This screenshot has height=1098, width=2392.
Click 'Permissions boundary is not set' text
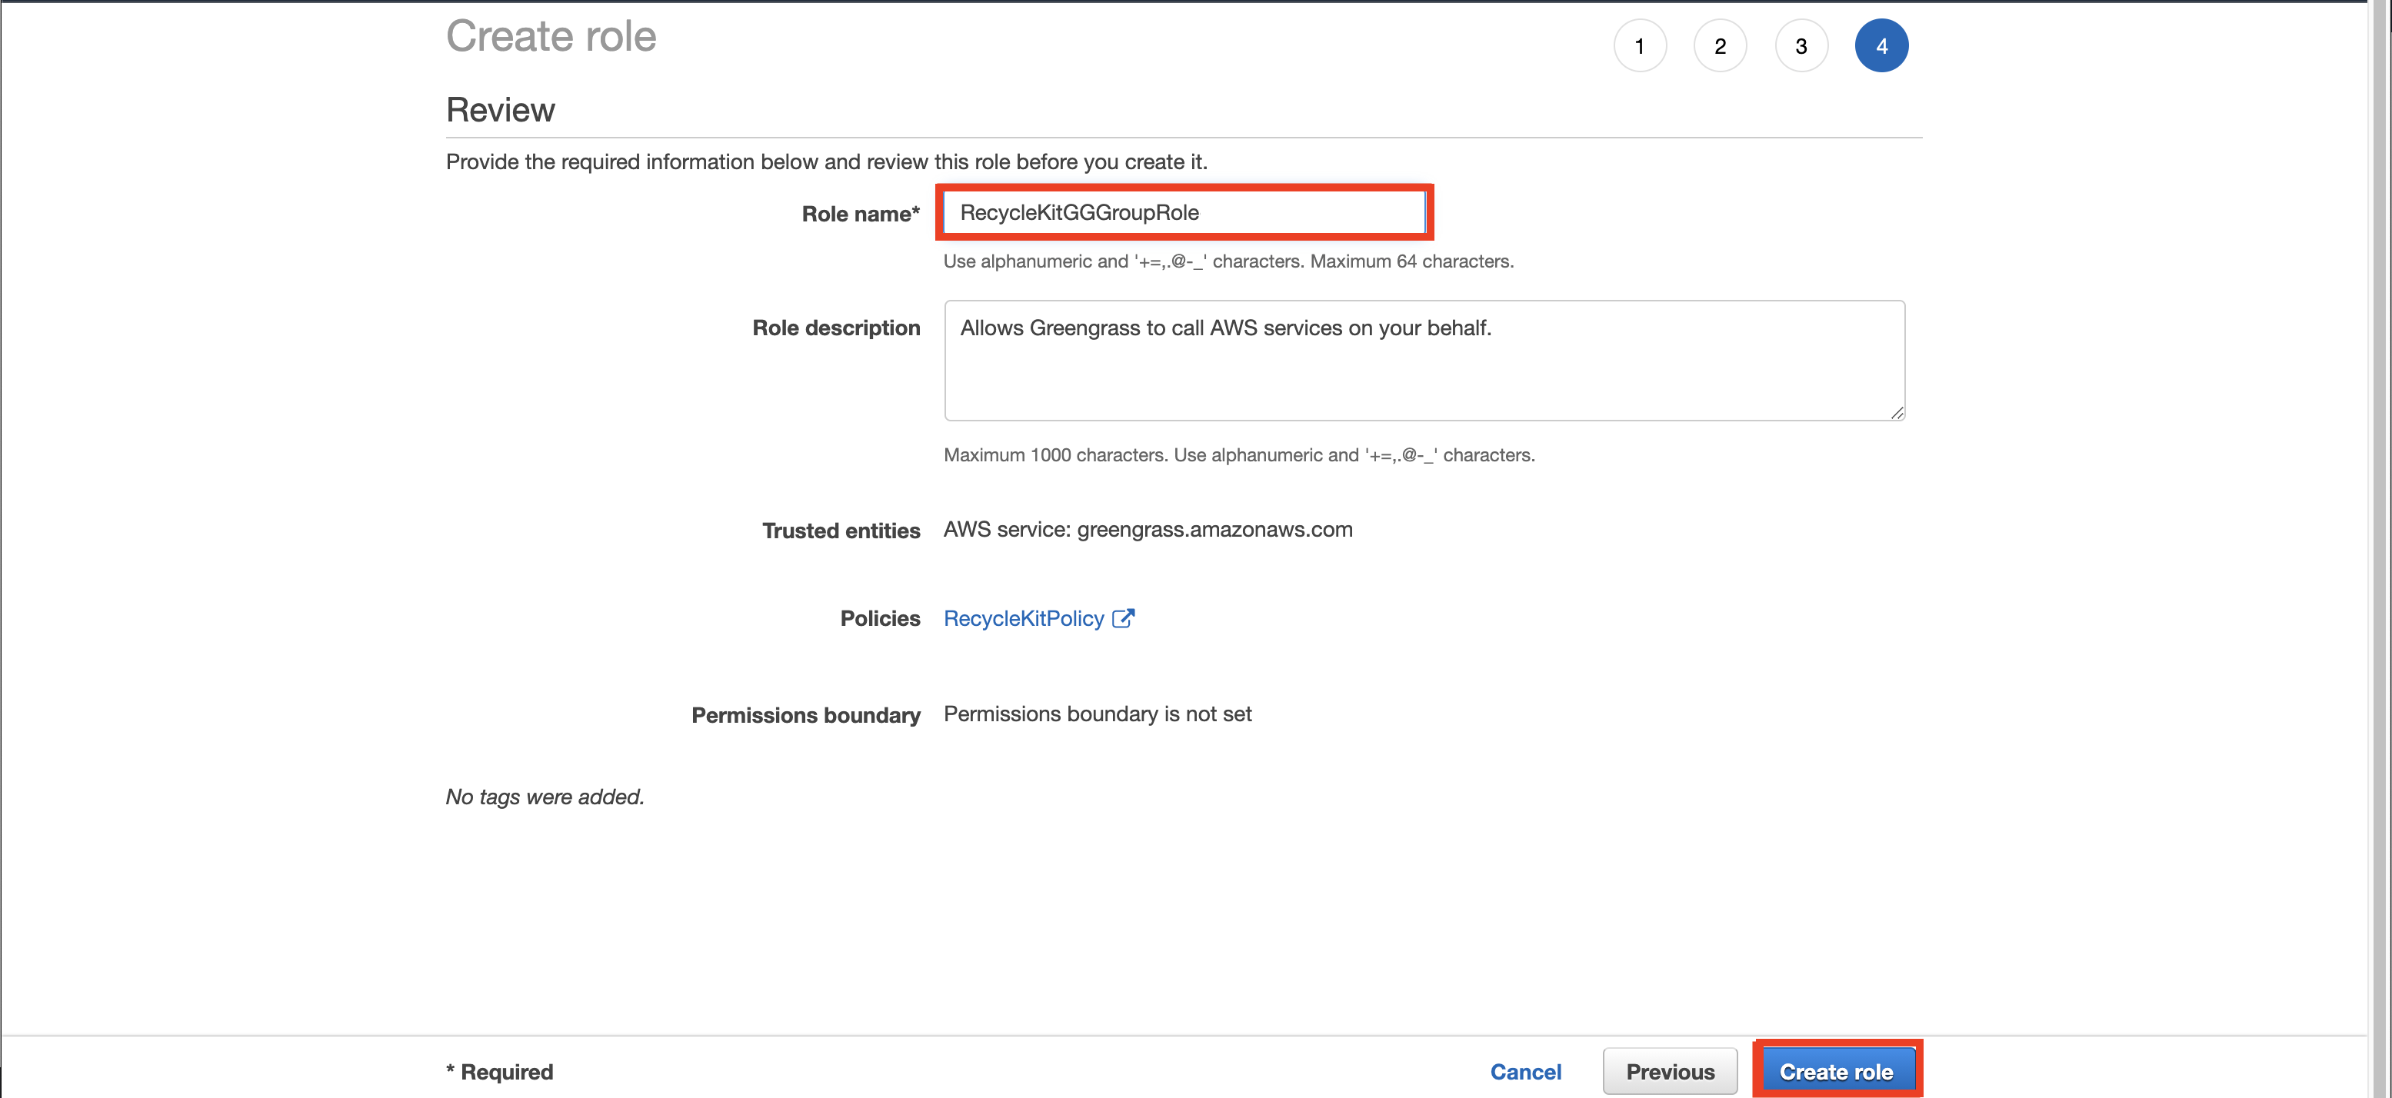click(1098, 714)
